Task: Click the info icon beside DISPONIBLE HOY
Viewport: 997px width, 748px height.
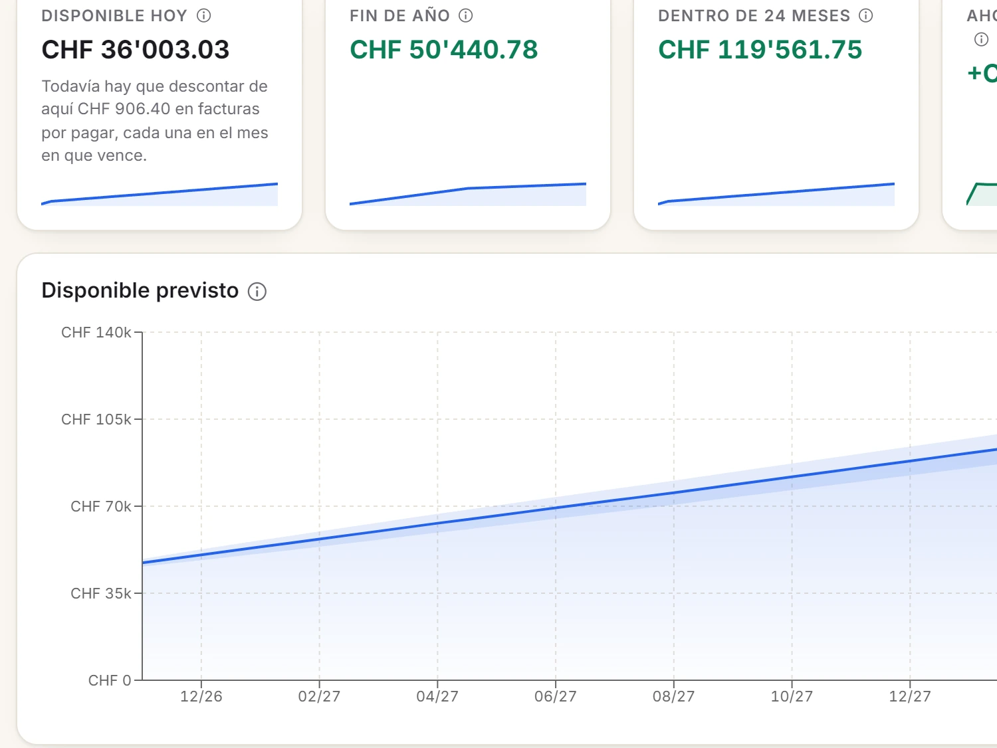Action: (204, 15)
